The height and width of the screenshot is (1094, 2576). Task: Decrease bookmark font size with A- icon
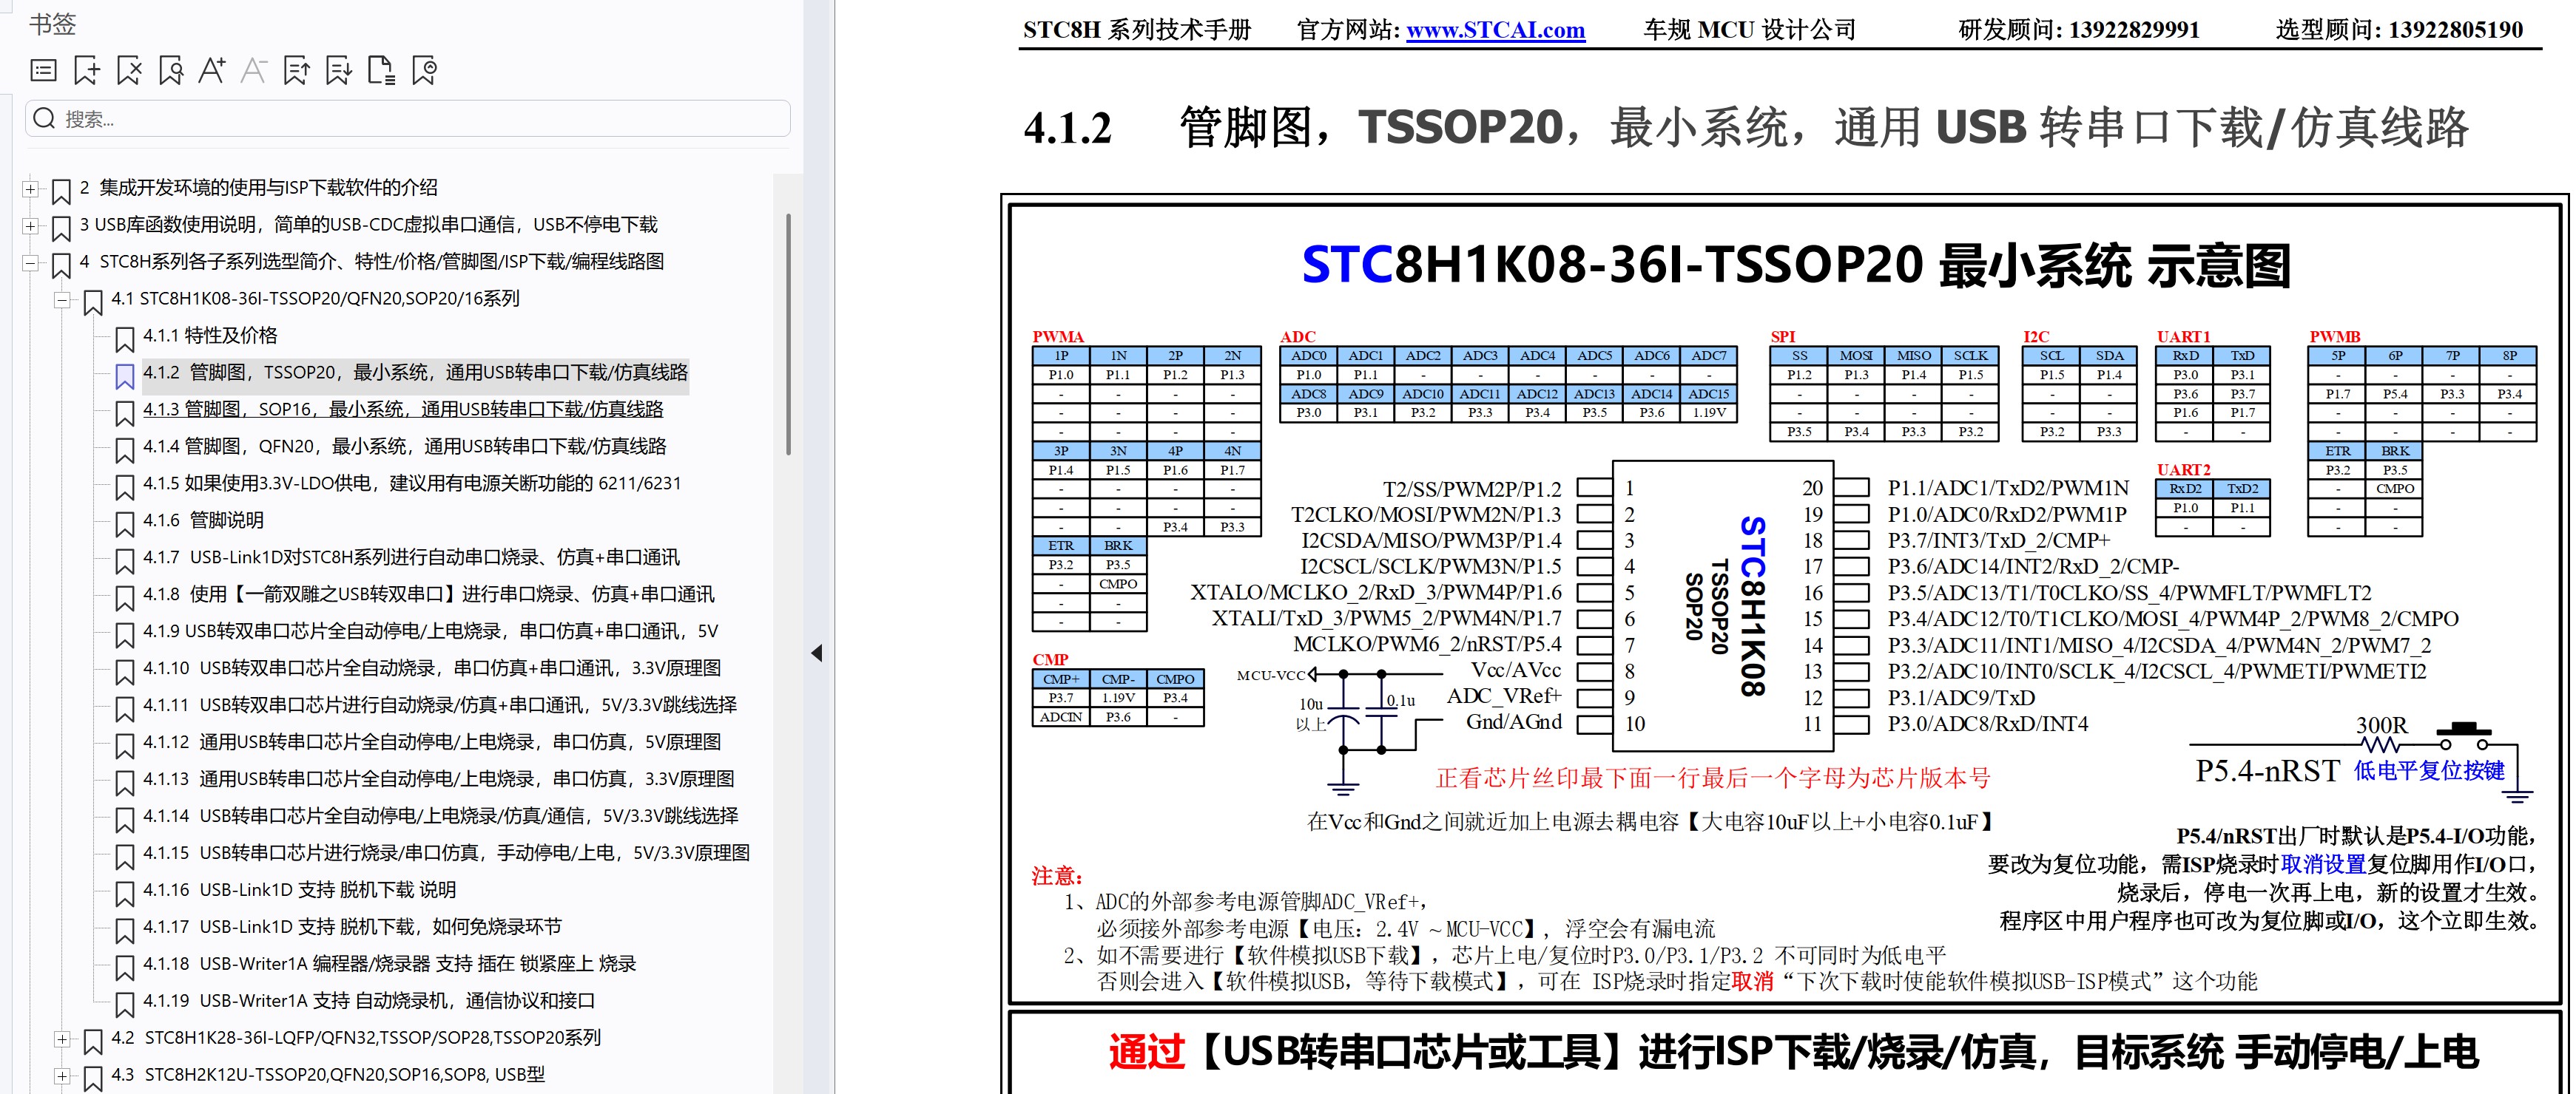point(254,71)
